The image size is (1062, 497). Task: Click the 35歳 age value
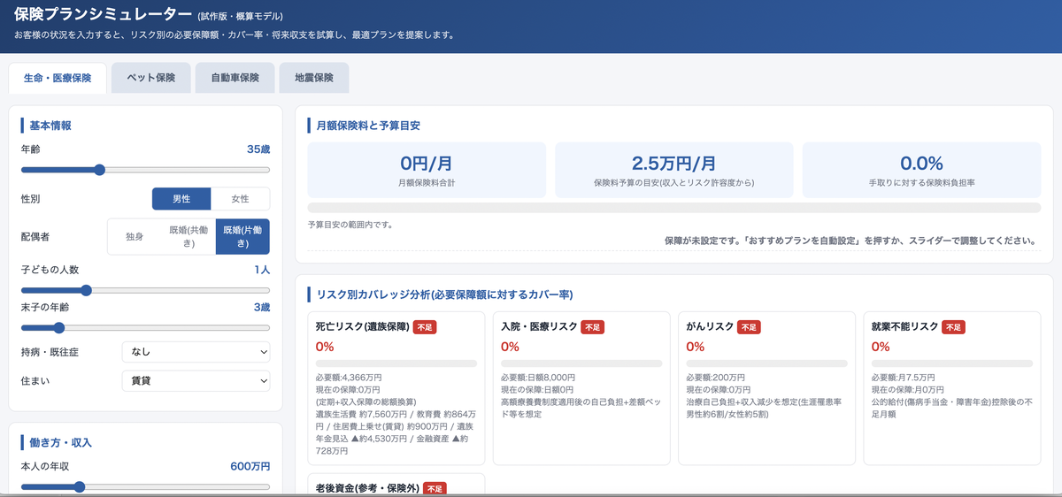258,149
